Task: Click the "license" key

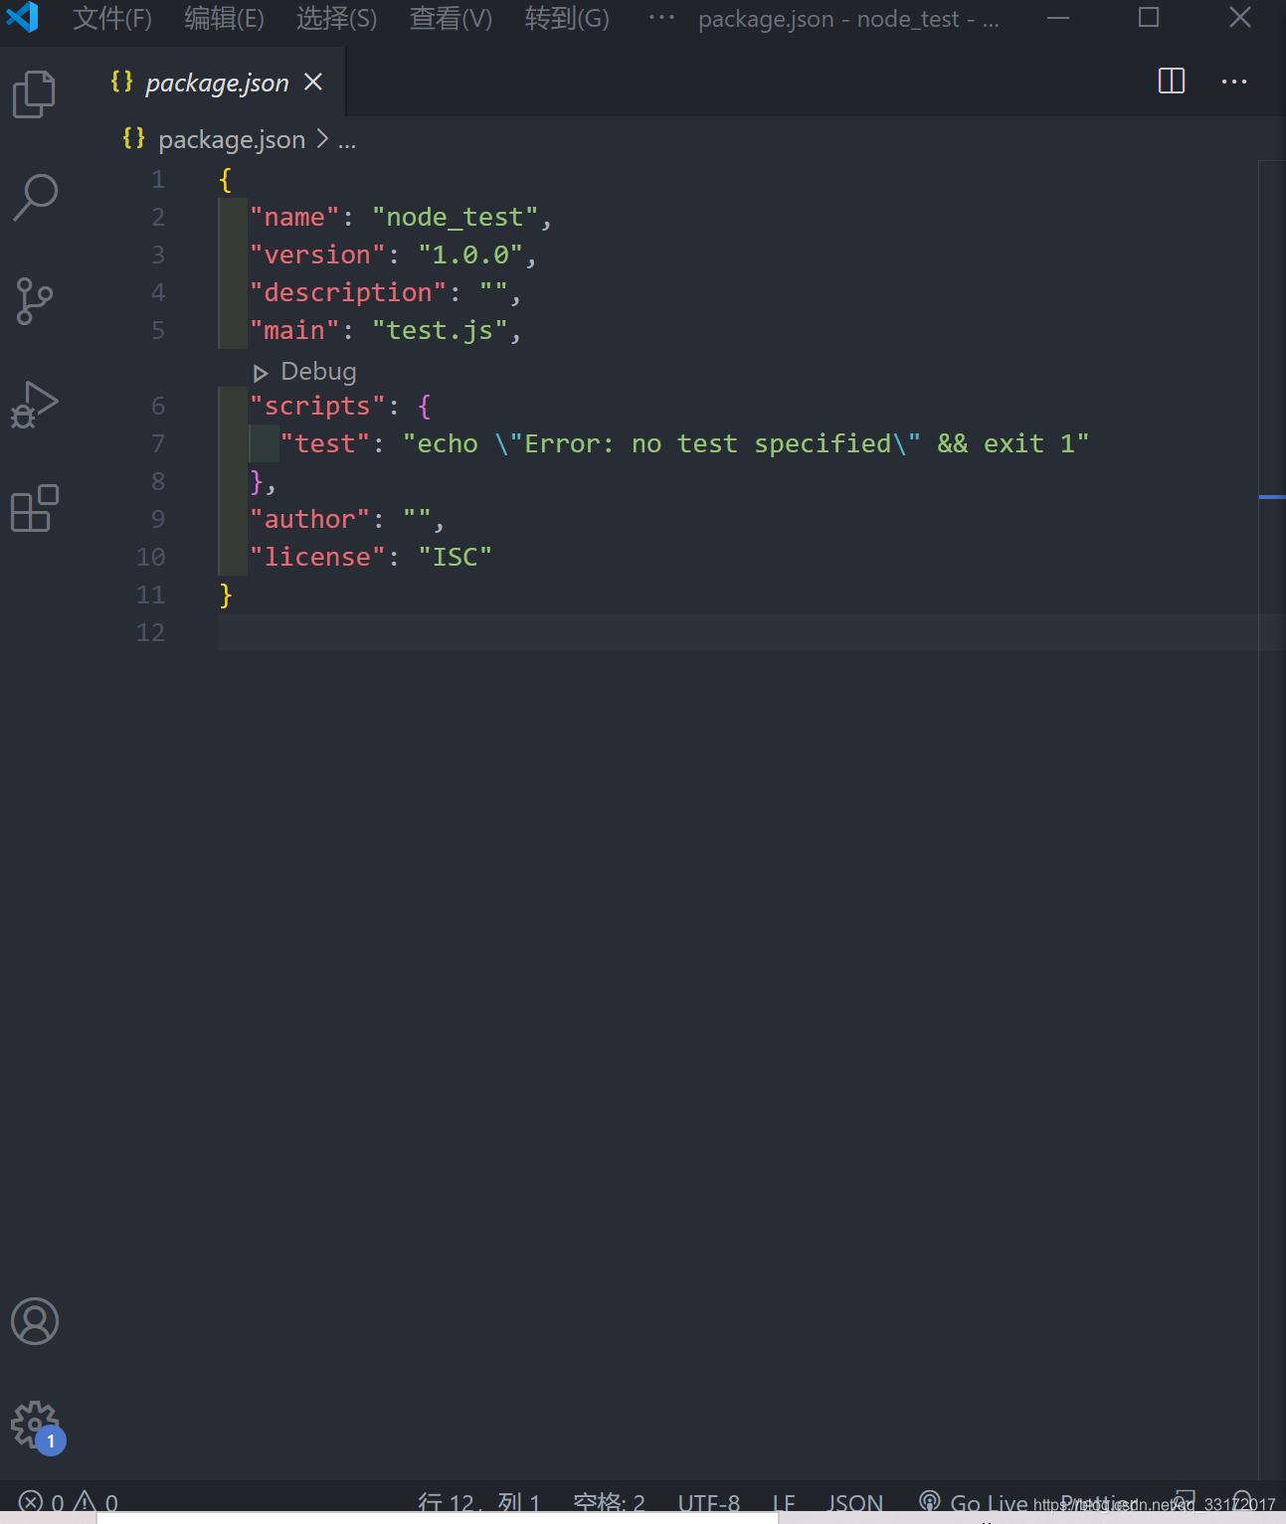Action: click(317, 557)
